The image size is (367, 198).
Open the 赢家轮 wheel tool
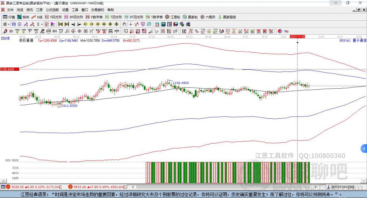190,17
